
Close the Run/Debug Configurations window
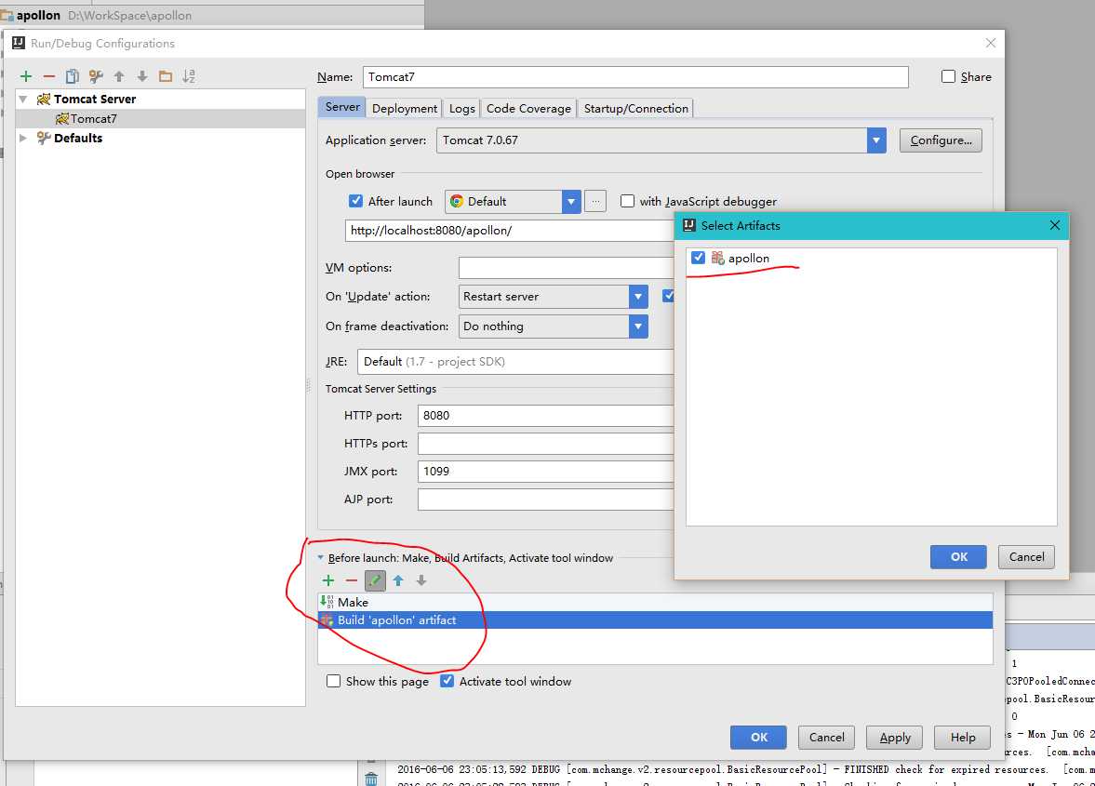[990, 43]
